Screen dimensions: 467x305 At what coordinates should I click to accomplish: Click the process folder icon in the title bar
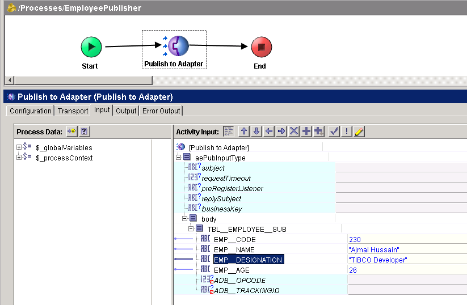click(11, 7)
